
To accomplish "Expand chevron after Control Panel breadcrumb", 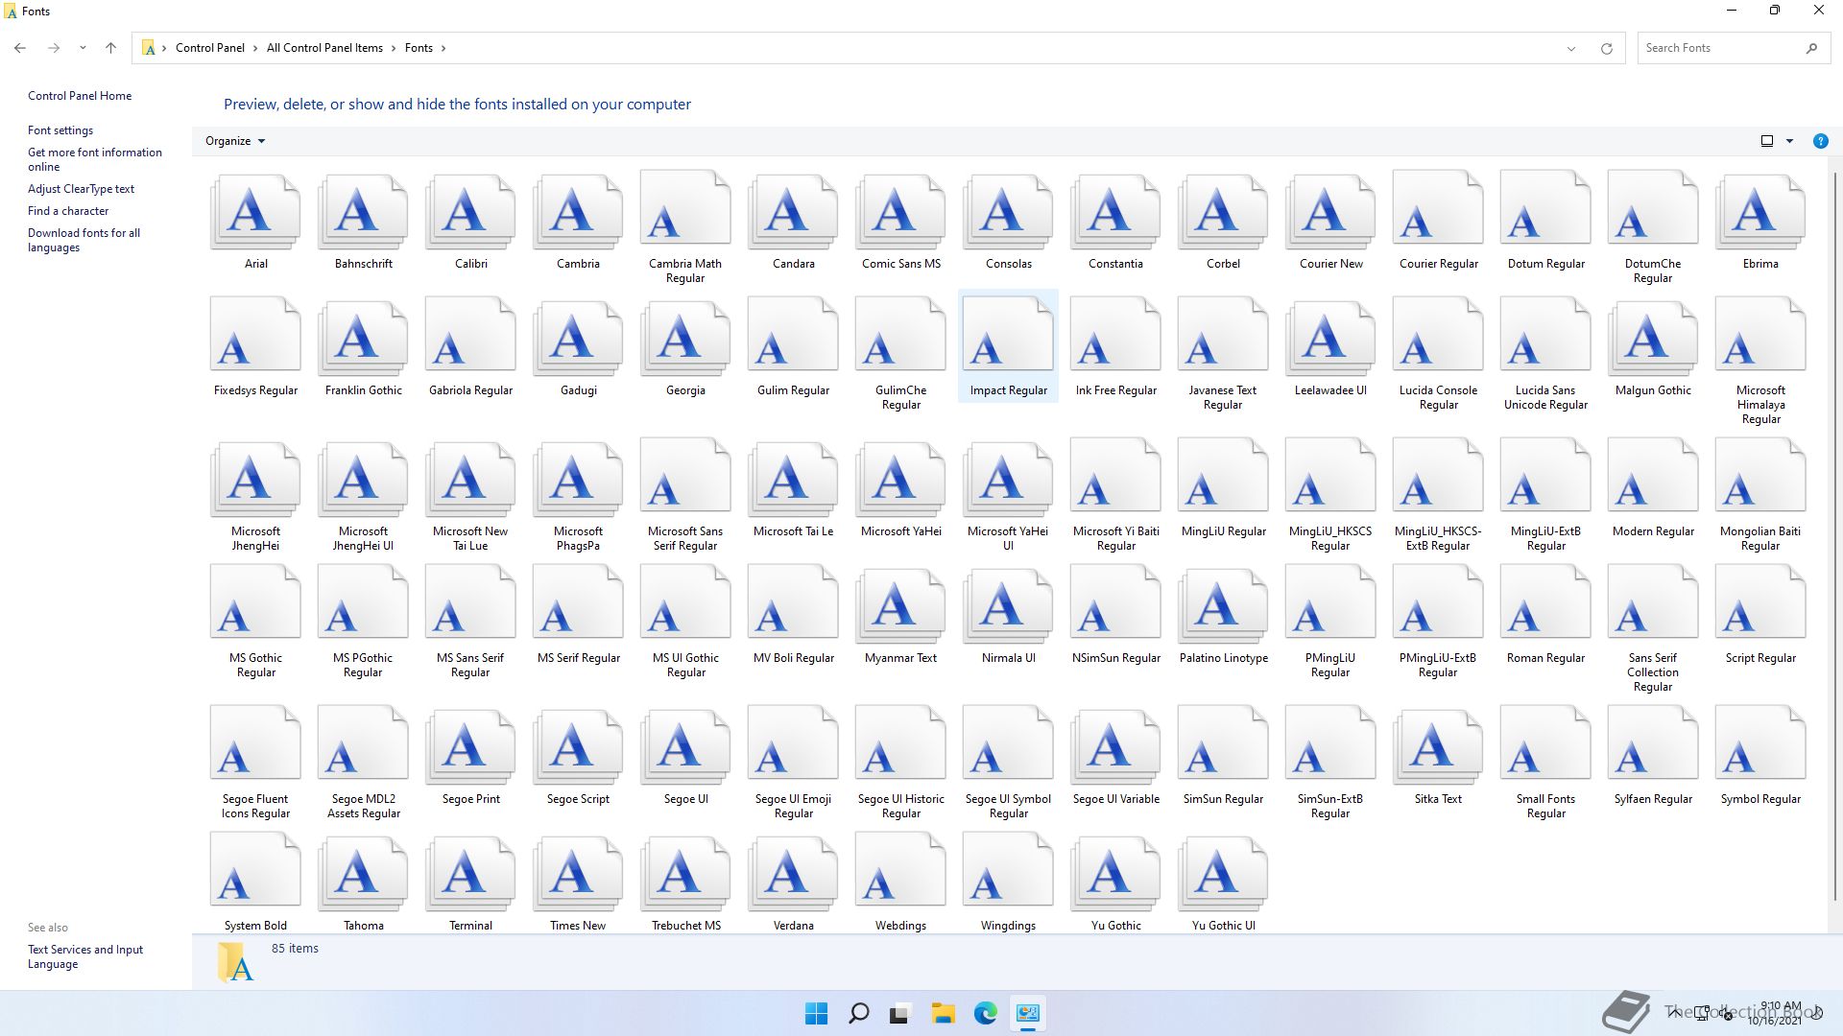I will tap(255, 48).
